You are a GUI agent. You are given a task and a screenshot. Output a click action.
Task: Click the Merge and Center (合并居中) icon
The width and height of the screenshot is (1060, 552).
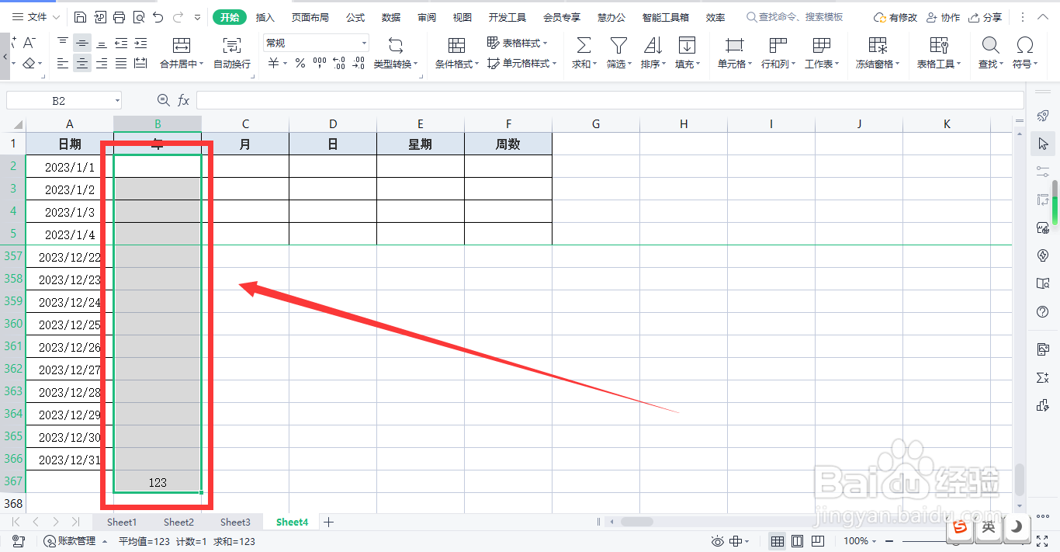[182, 45]
